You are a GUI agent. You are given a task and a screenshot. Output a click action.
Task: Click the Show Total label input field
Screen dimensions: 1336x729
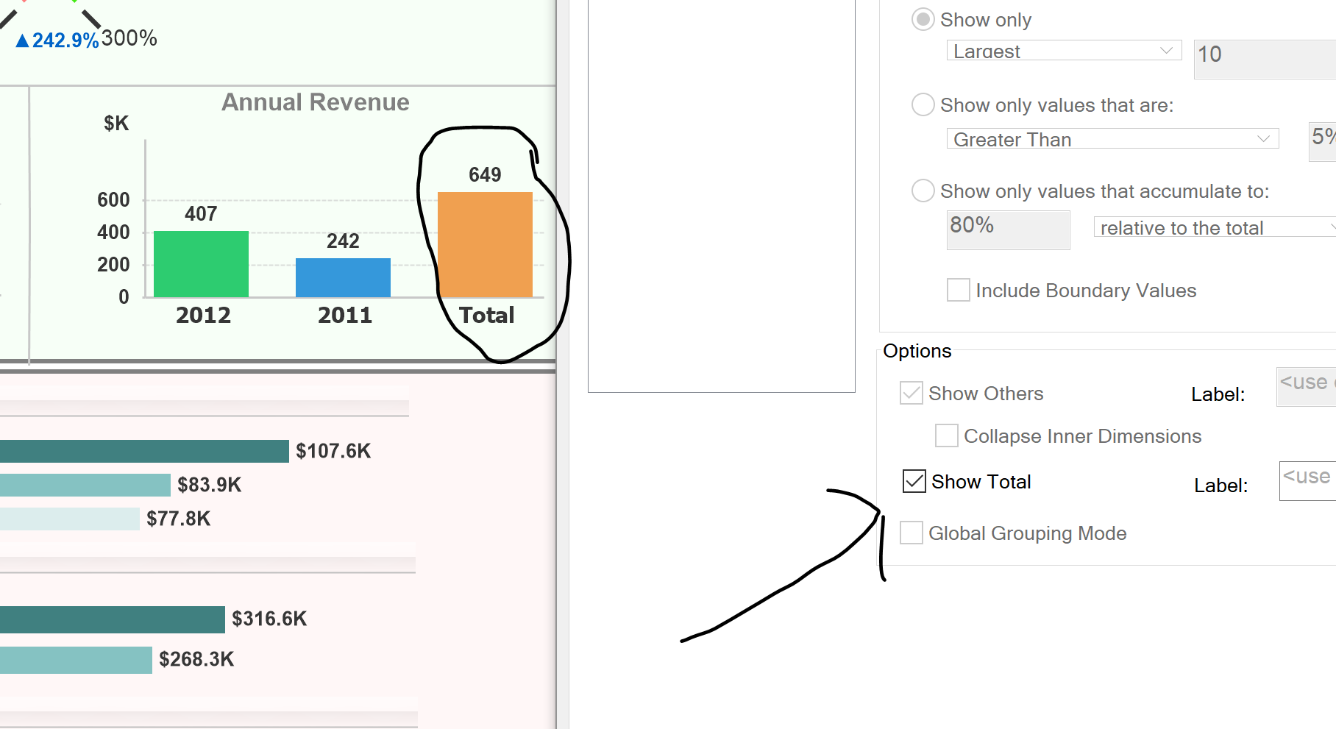coord(1307,481)
